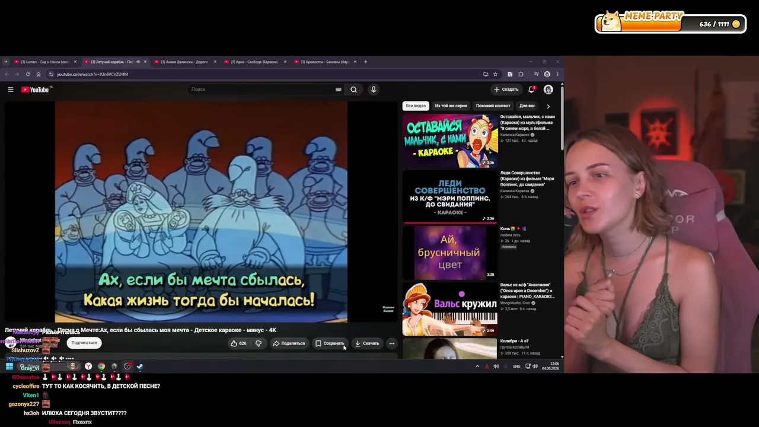Image resolution: width=759 pixels, height=427 pixels.
Task: Select the Из той же серии chip
Action: coord(451,106)
